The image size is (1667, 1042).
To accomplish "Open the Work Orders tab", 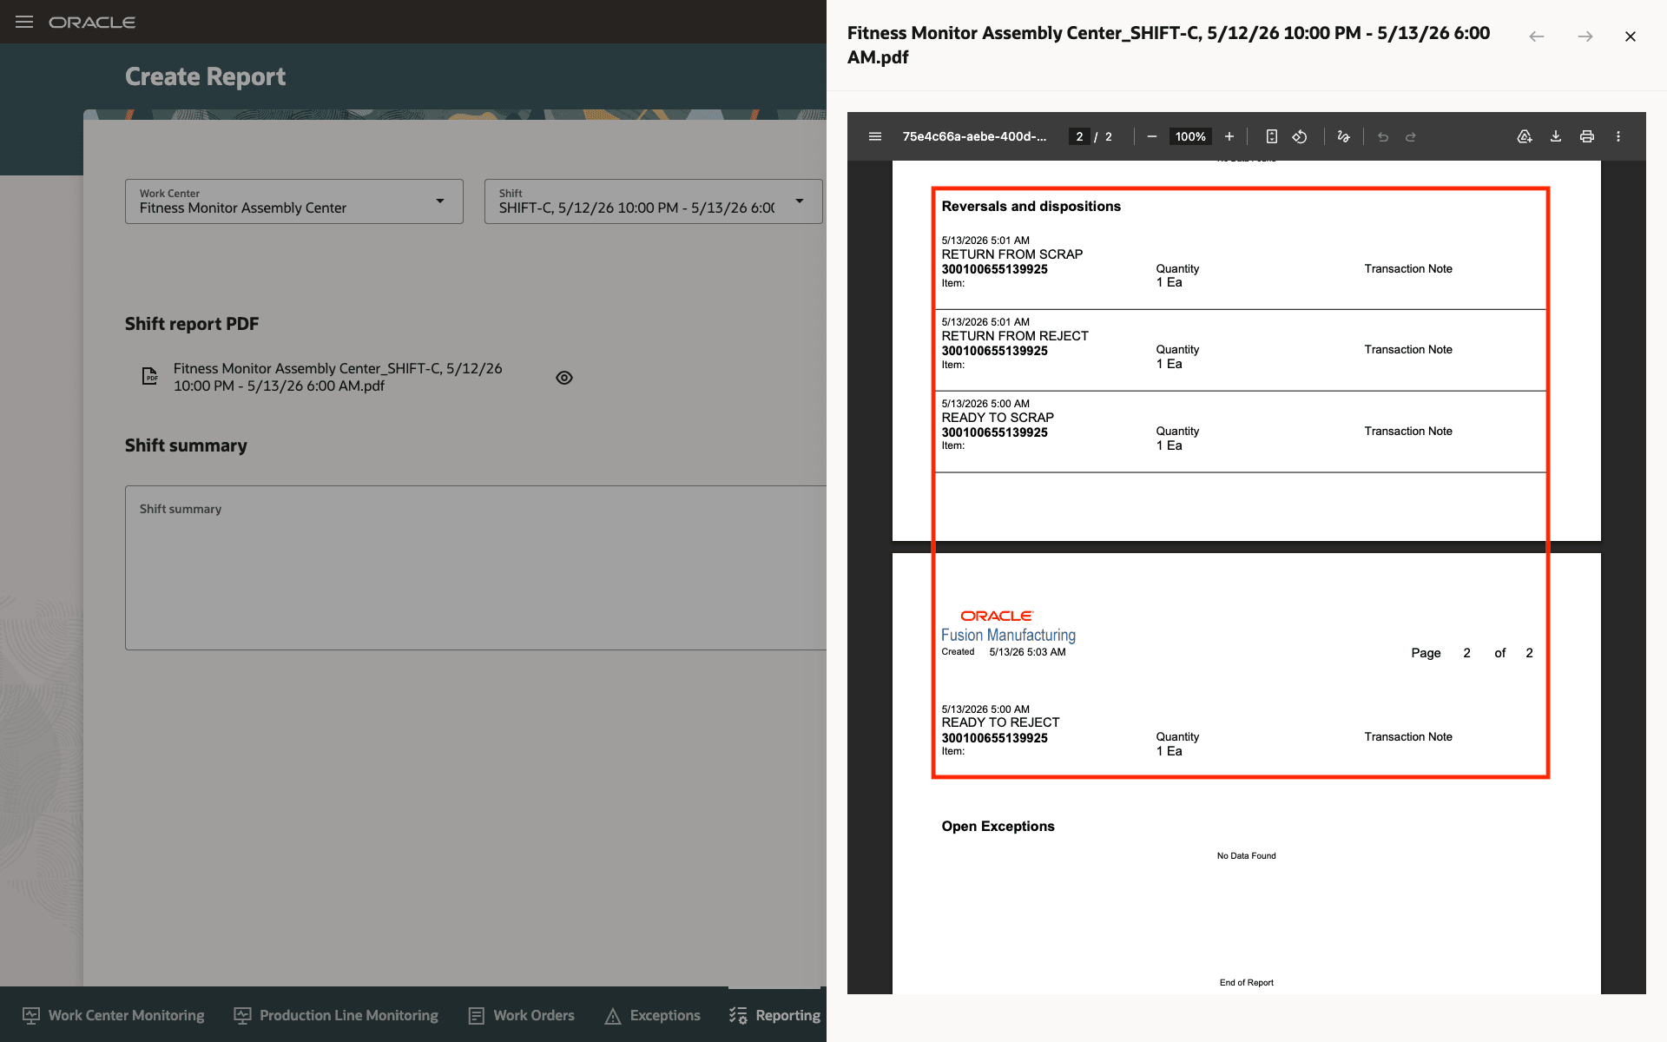I will point(522,1015).
